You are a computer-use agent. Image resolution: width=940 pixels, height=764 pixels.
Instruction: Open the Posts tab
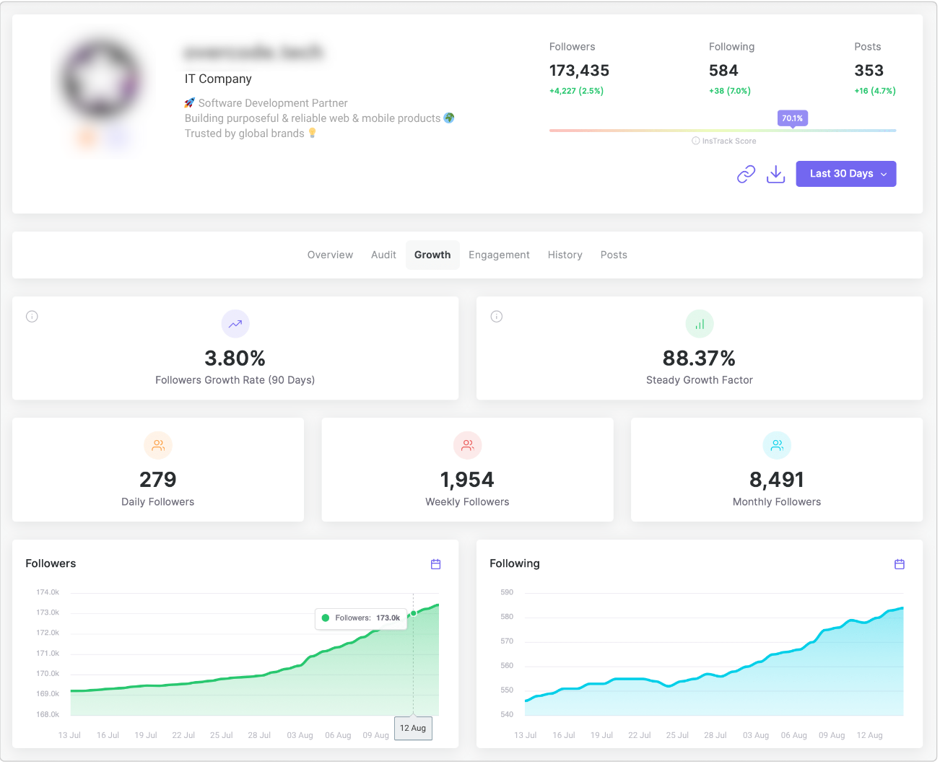tap(614, 255)
